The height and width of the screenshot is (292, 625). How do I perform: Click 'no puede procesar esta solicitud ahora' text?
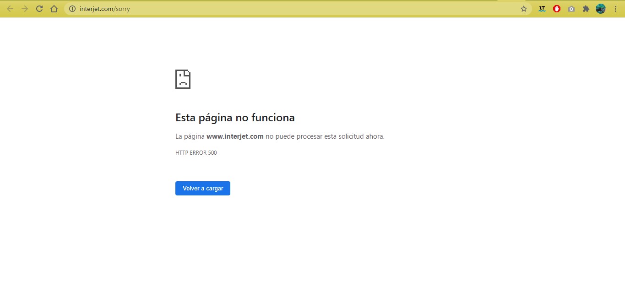tap(325, 136)
